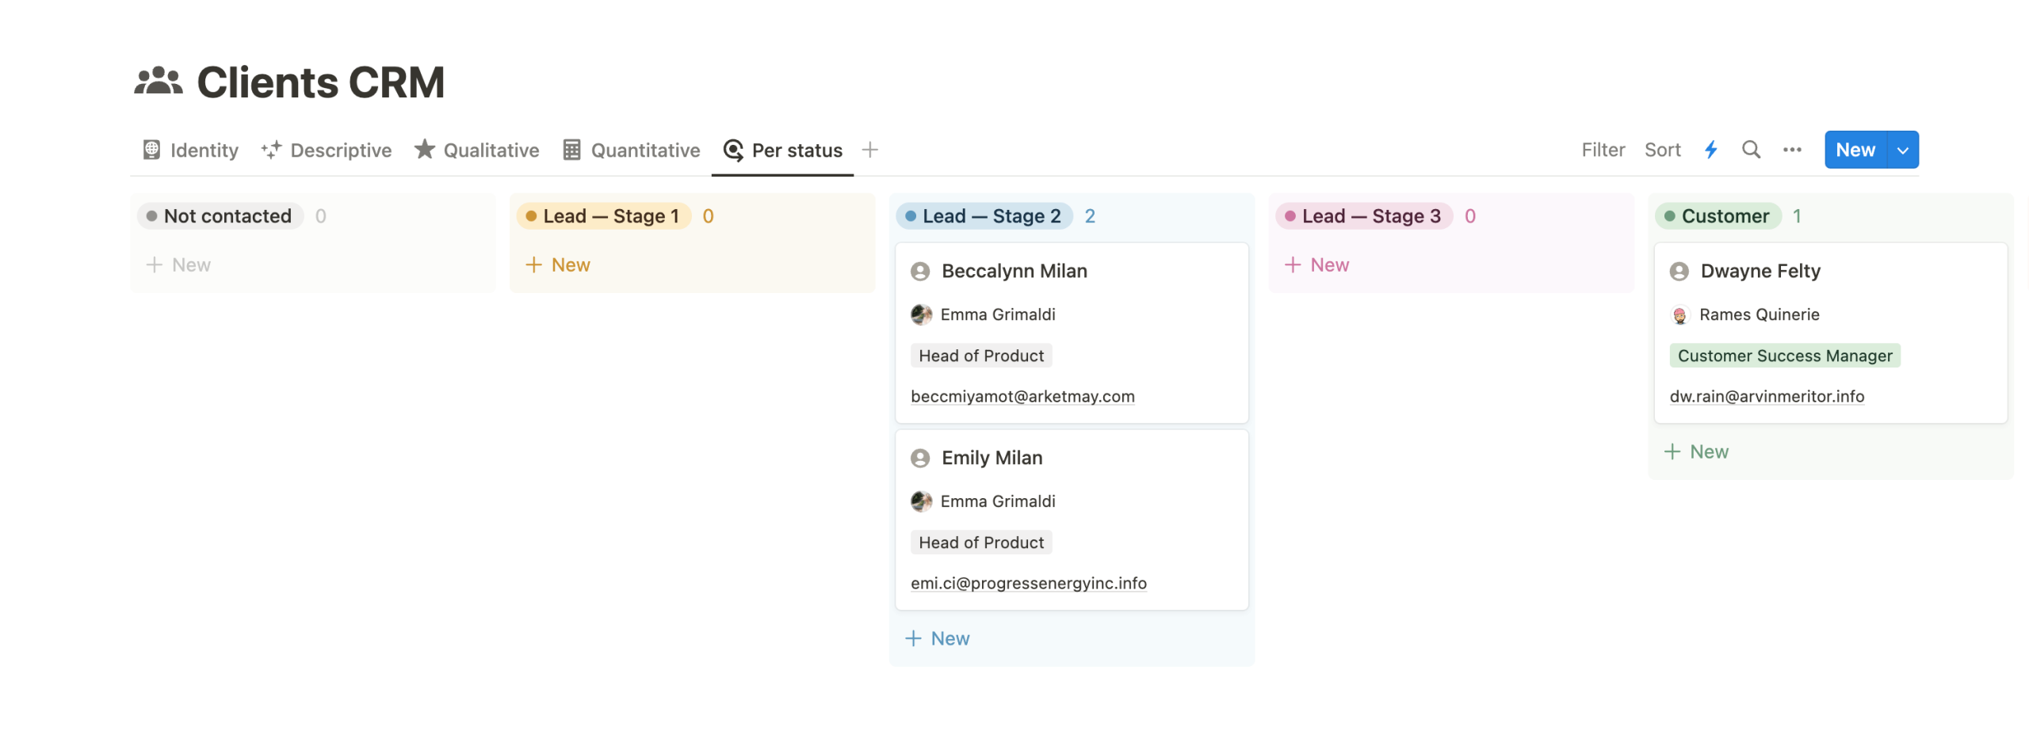Open the Filter options
This screenshot has height=750, width=2029.
tap(1602, 150)
